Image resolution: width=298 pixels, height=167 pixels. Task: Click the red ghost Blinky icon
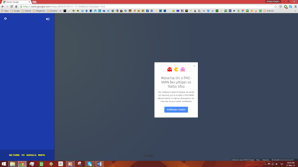click(169, 70)
